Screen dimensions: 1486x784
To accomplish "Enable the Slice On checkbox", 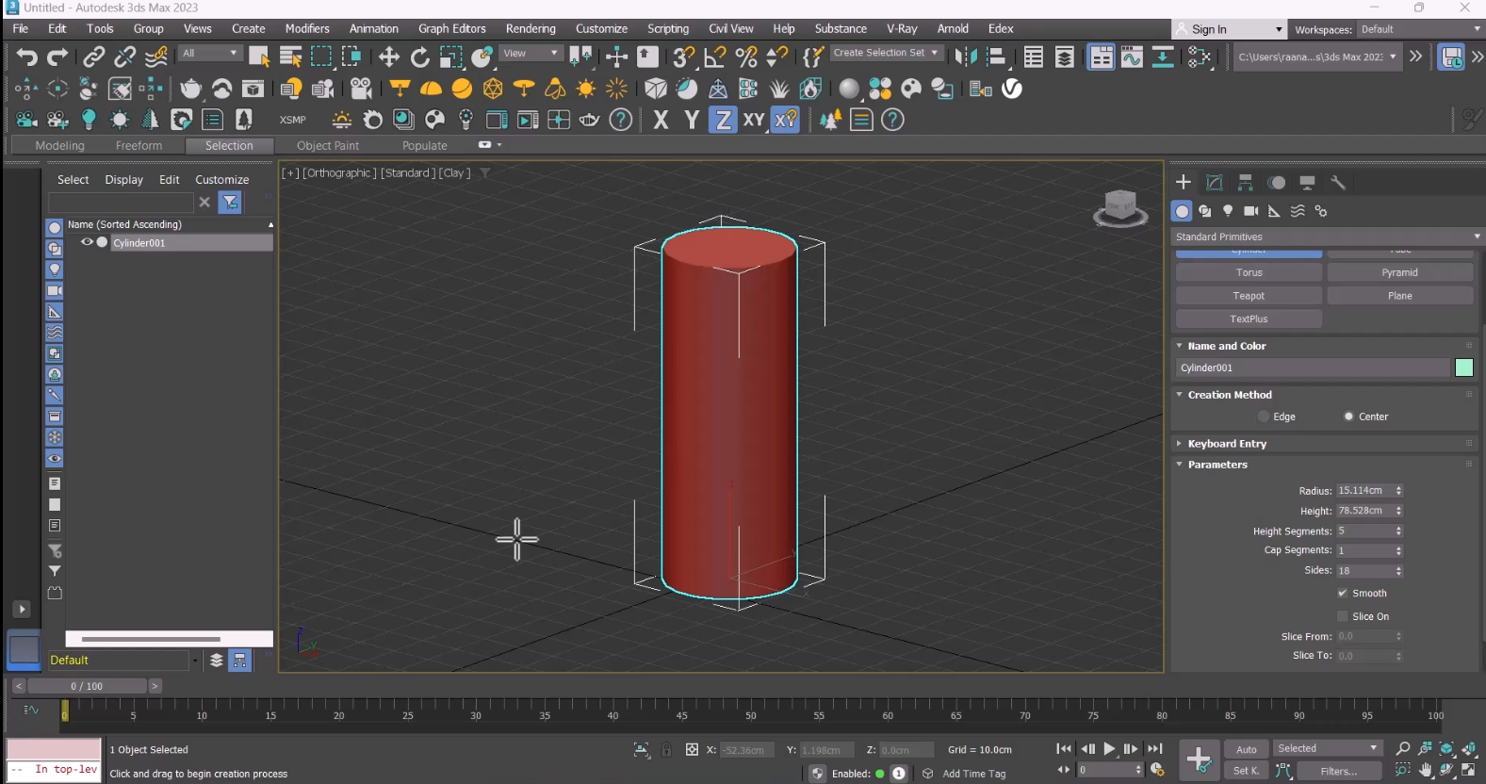I will [x=1343, y=616].
